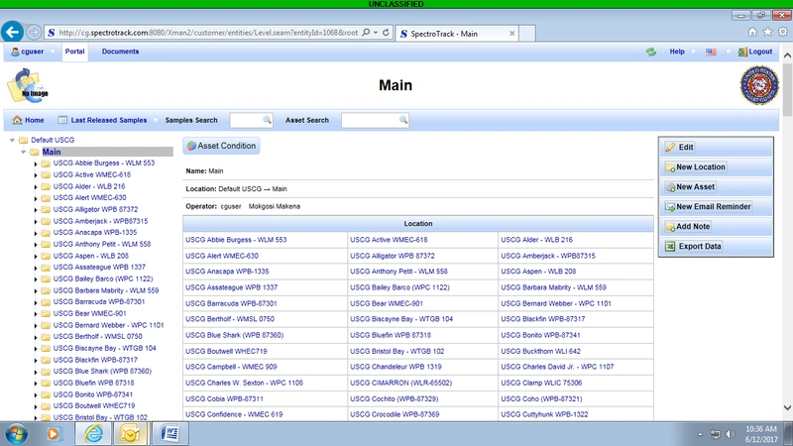This screenshot has height=446, width=793.
Task: Click the Samples Search magnifier icon
Action: coord(267,120)
